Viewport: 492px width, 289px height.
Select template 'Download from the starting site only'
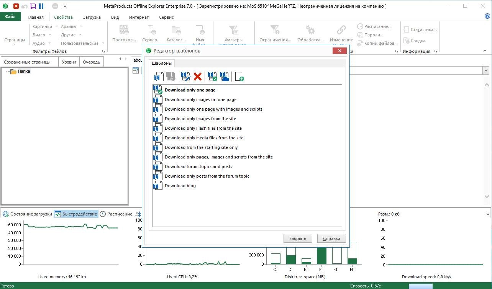coord(201,147)
